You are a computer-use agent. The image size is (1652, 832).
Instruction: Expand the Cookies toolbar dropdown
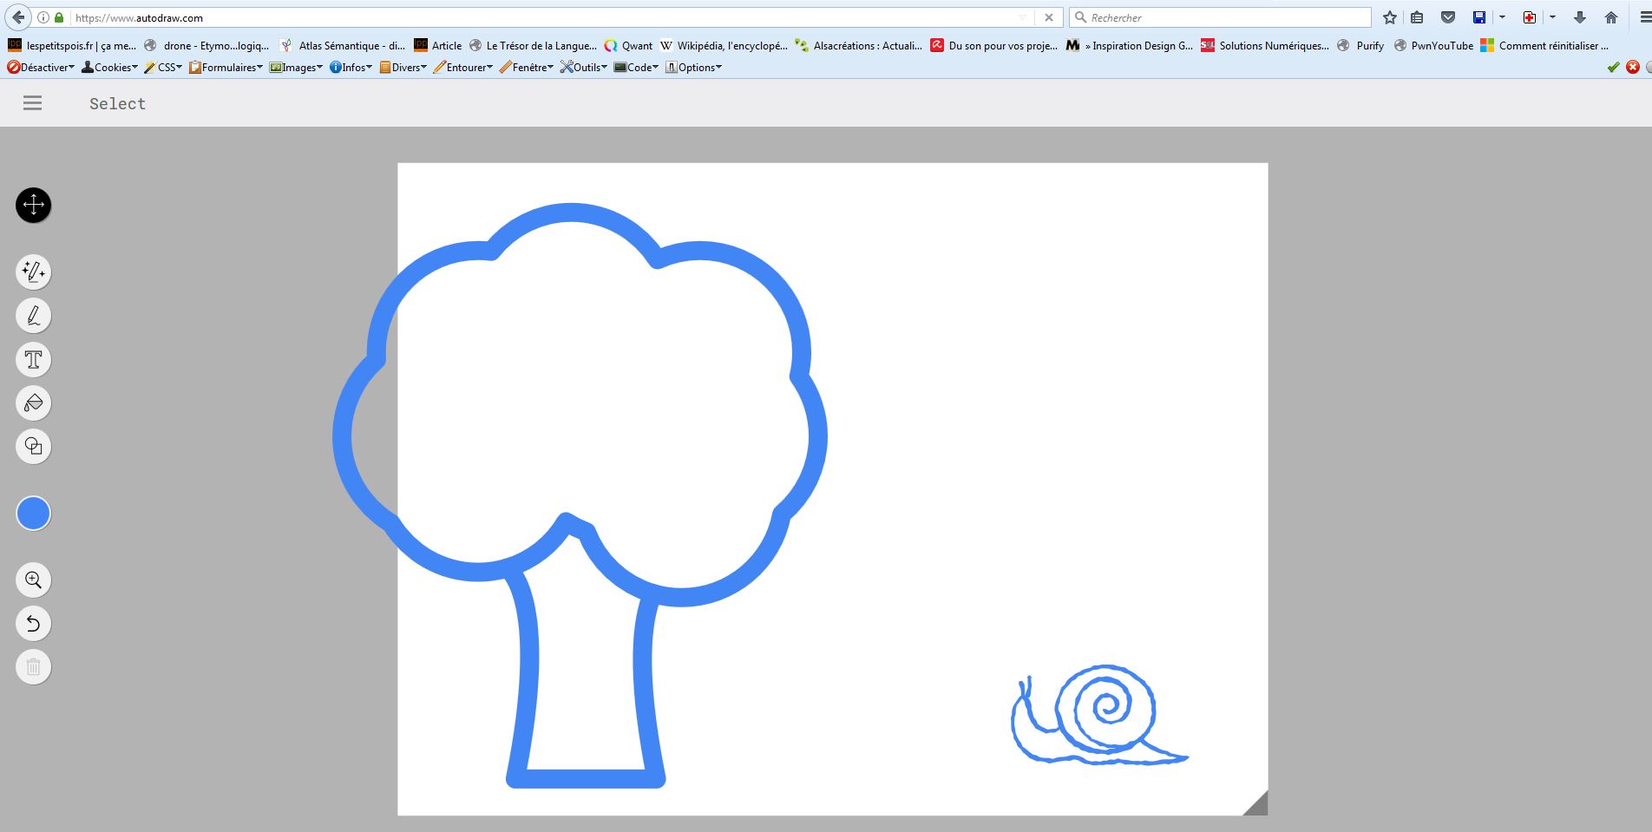(109, 68)
